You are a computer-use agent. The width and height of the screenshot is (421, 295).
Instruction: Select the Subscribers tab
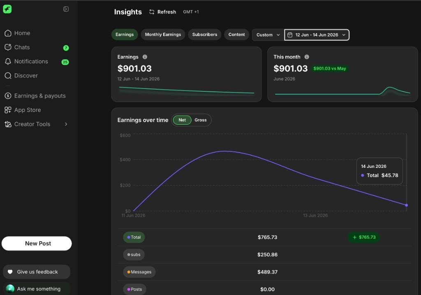(205, 35)
